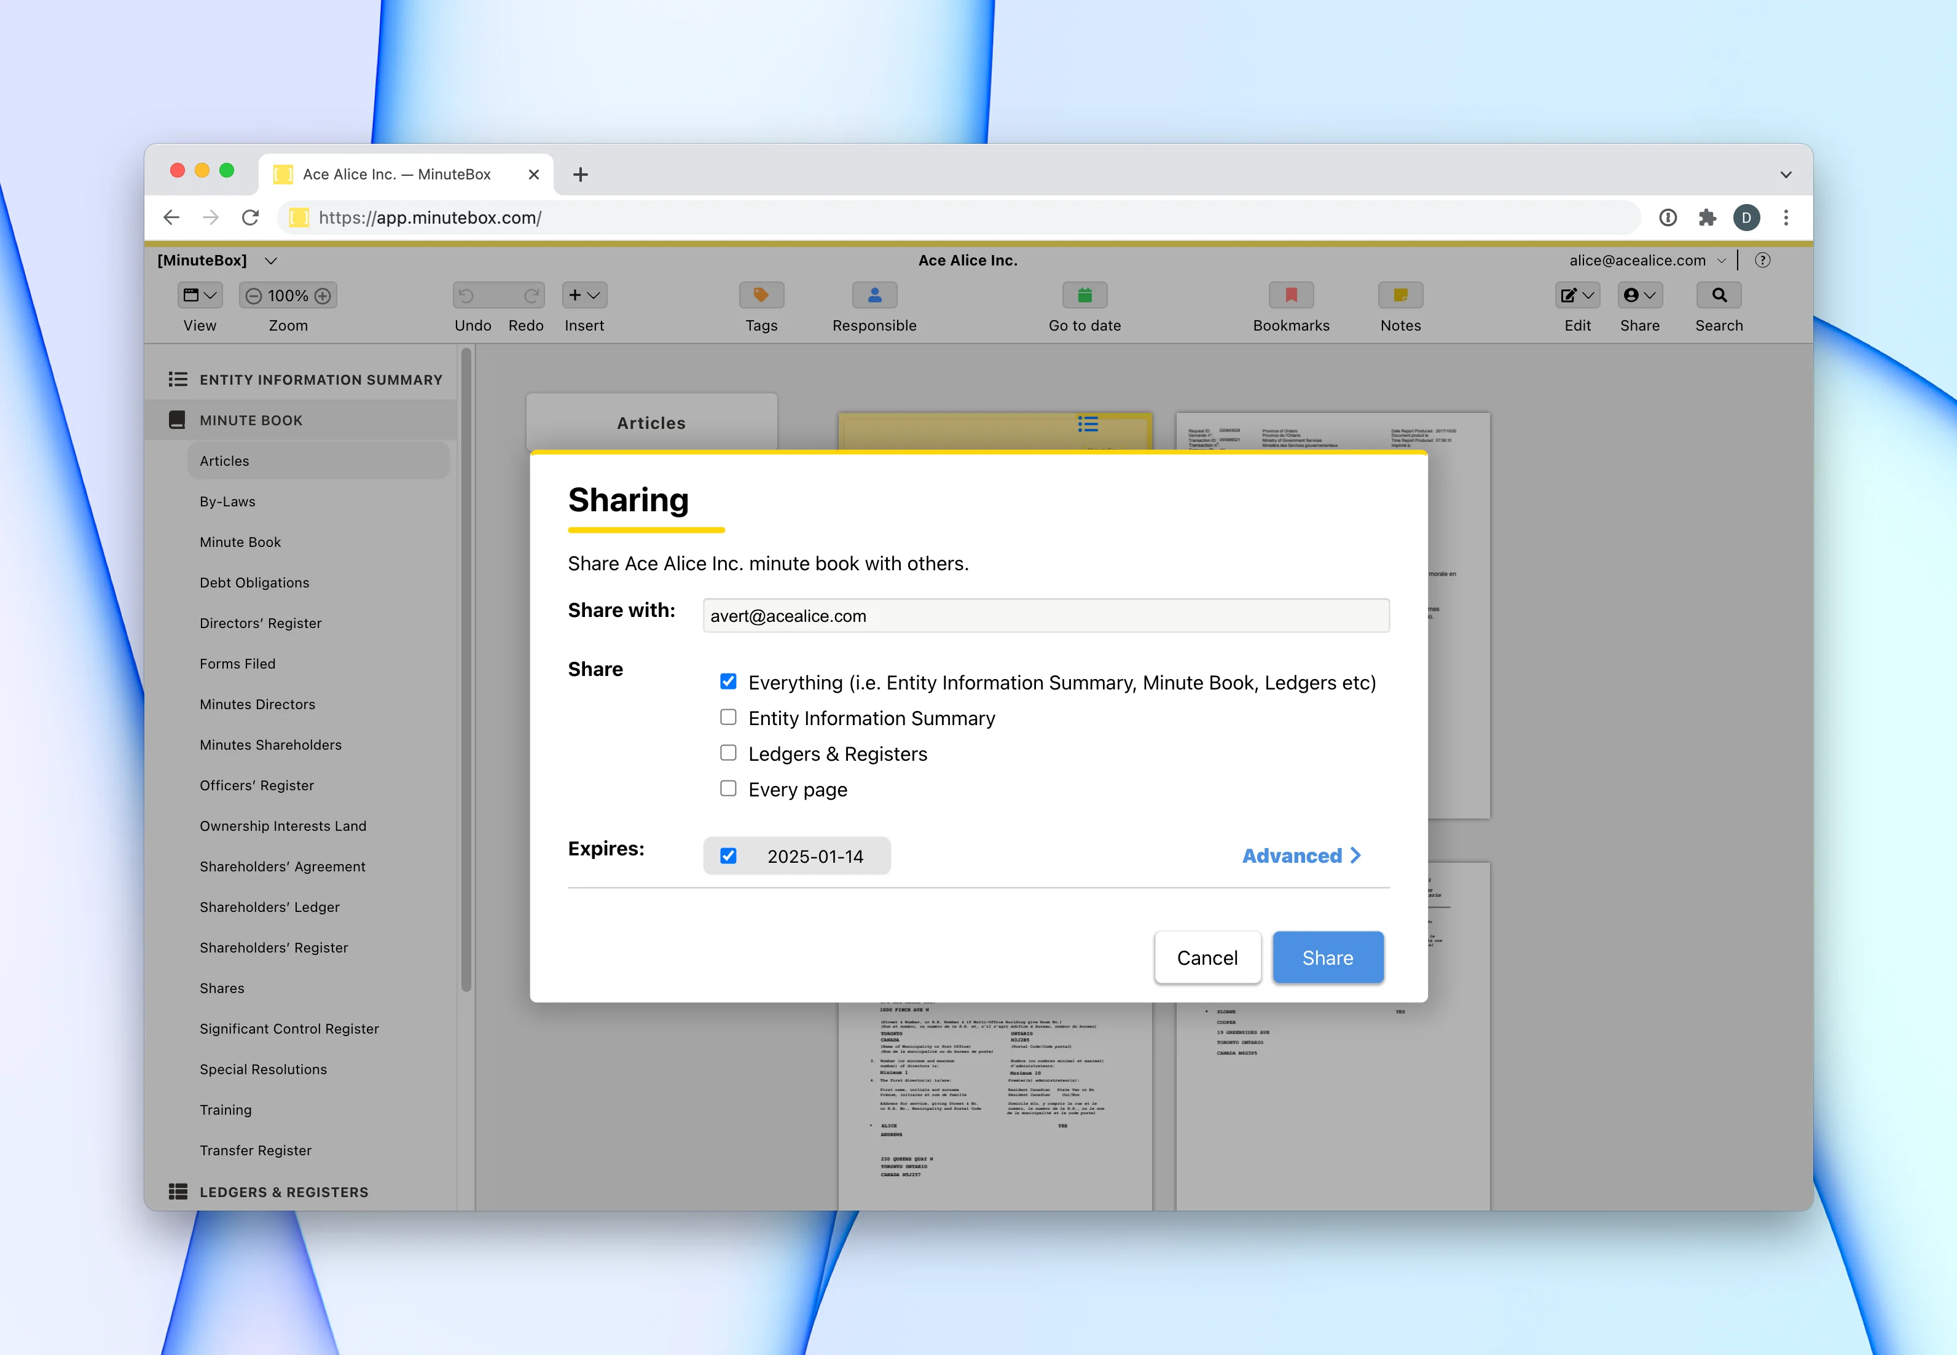Screen dimensions: 1957x1355
Task: Open the Advanced sharing options link
Action: point(1300,856)
